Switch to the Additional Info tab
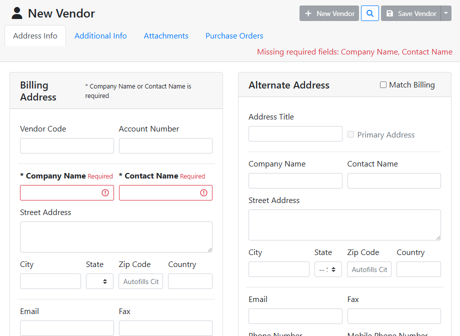The height and width of the screenshot is (336, 460). point(100,36)
